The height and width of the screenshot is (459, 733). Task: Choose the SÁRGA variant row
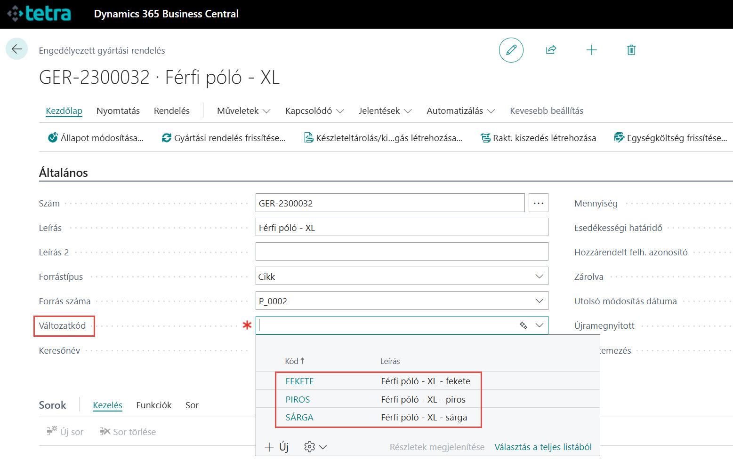coord(299,417)
